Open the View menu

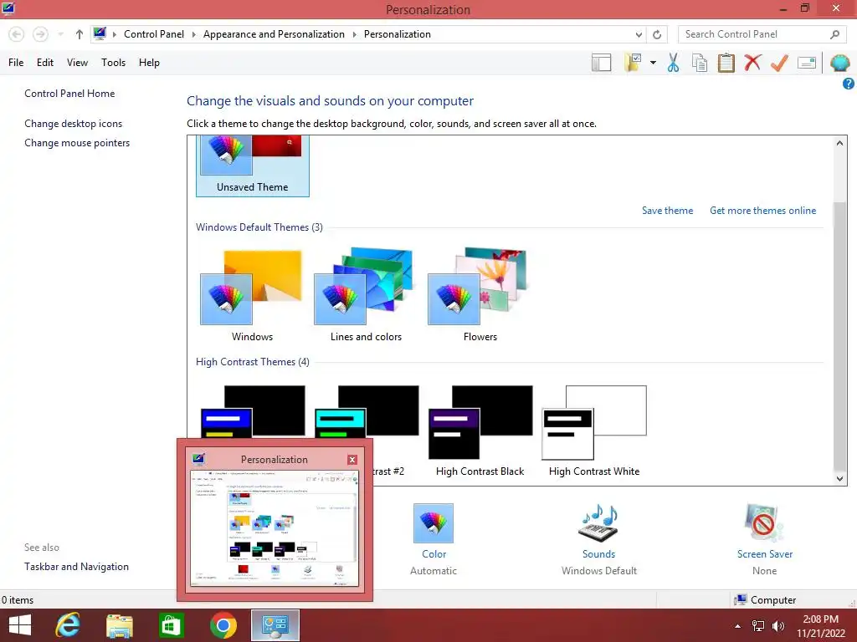pyautogui.click(x=77, y=63)
